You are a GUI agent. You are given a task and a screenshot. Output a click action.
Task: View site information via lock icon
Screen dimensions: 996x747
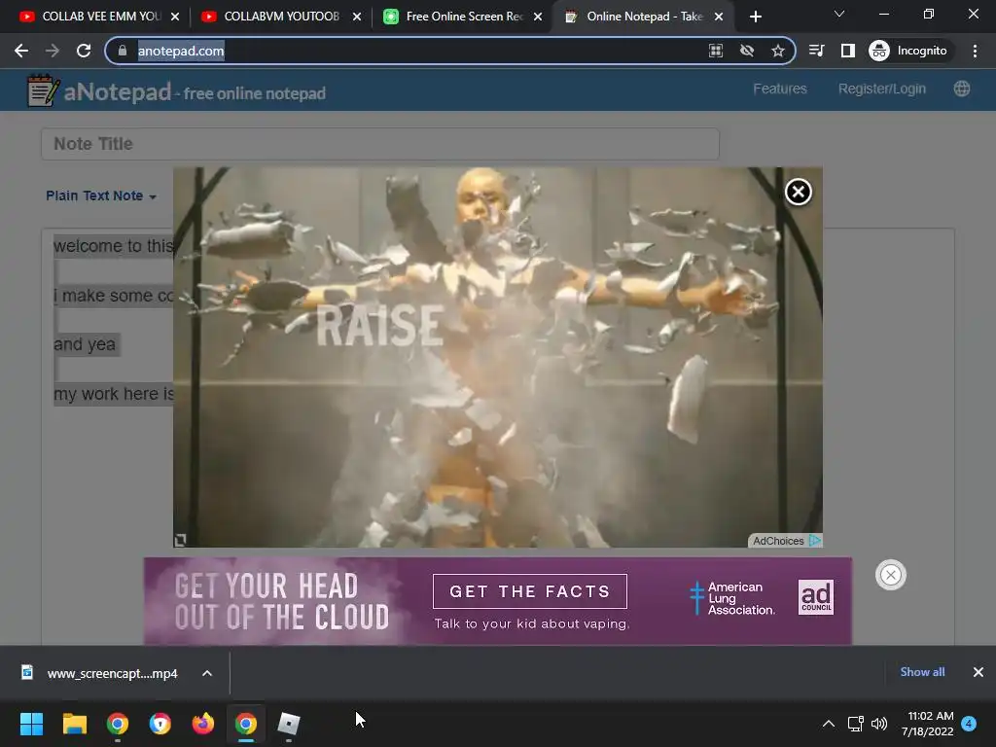pos(123,51)
